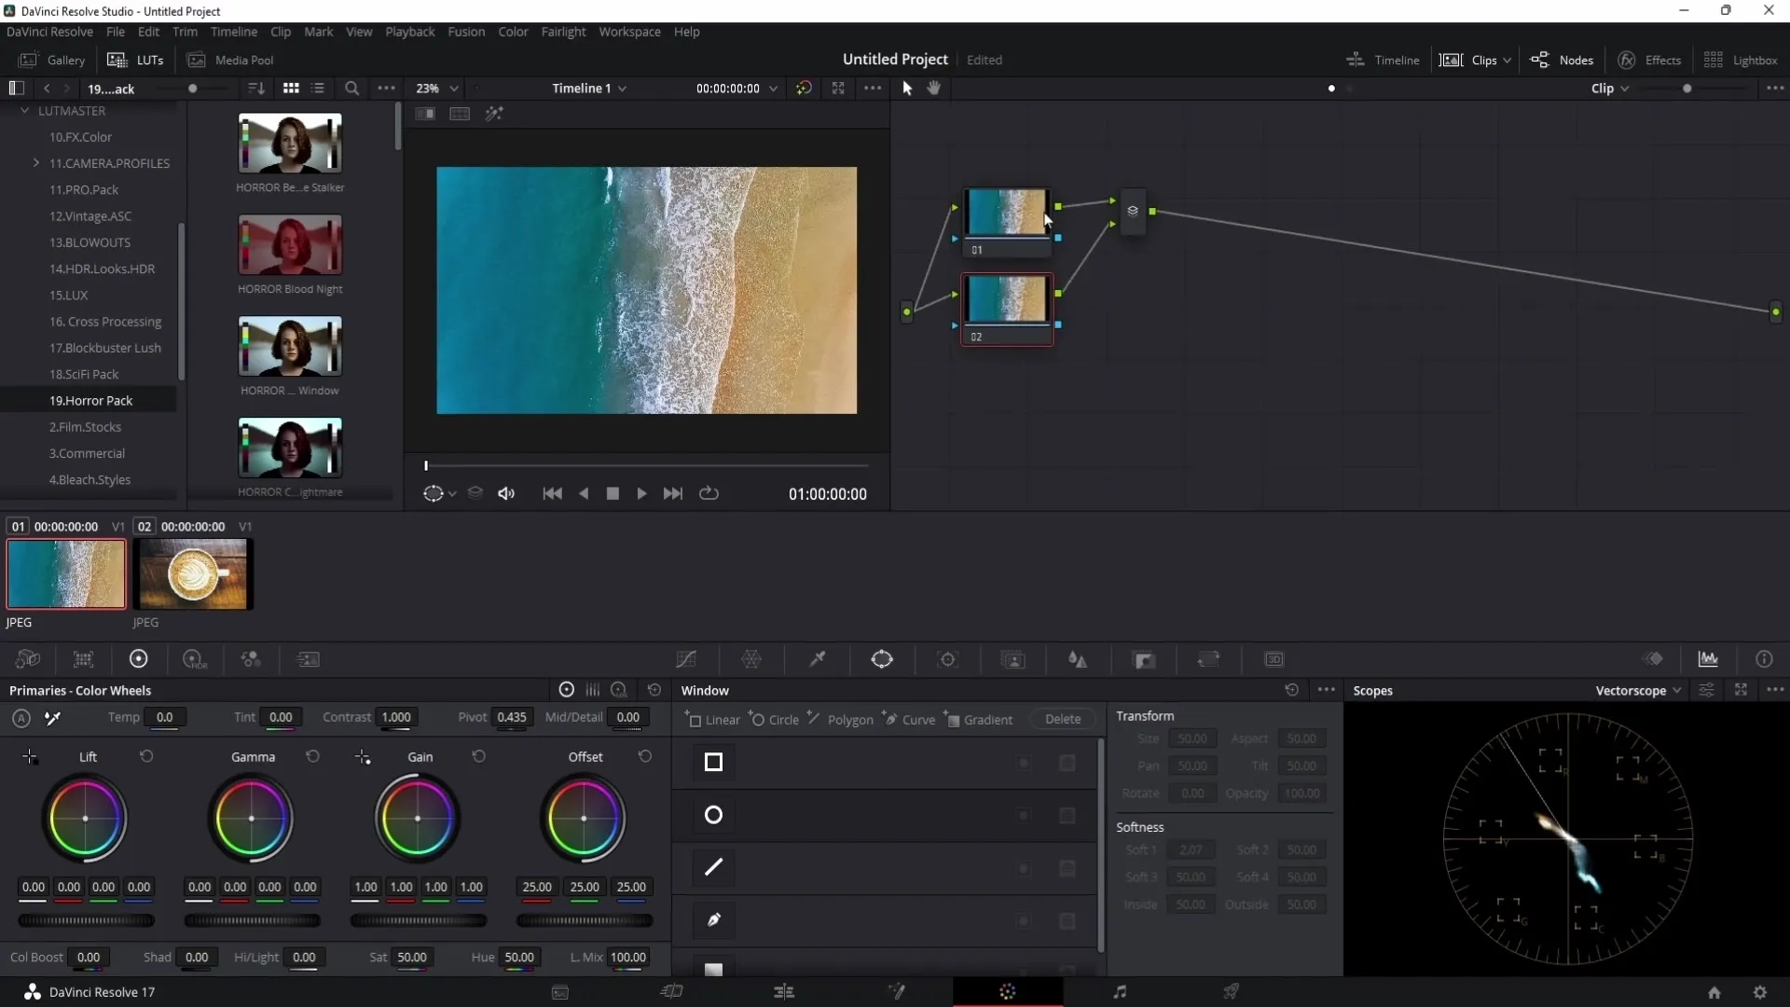Select HORROR Blood Night LUT thumbnail
Screen dimensions: 1790x1007
point(289,244)
